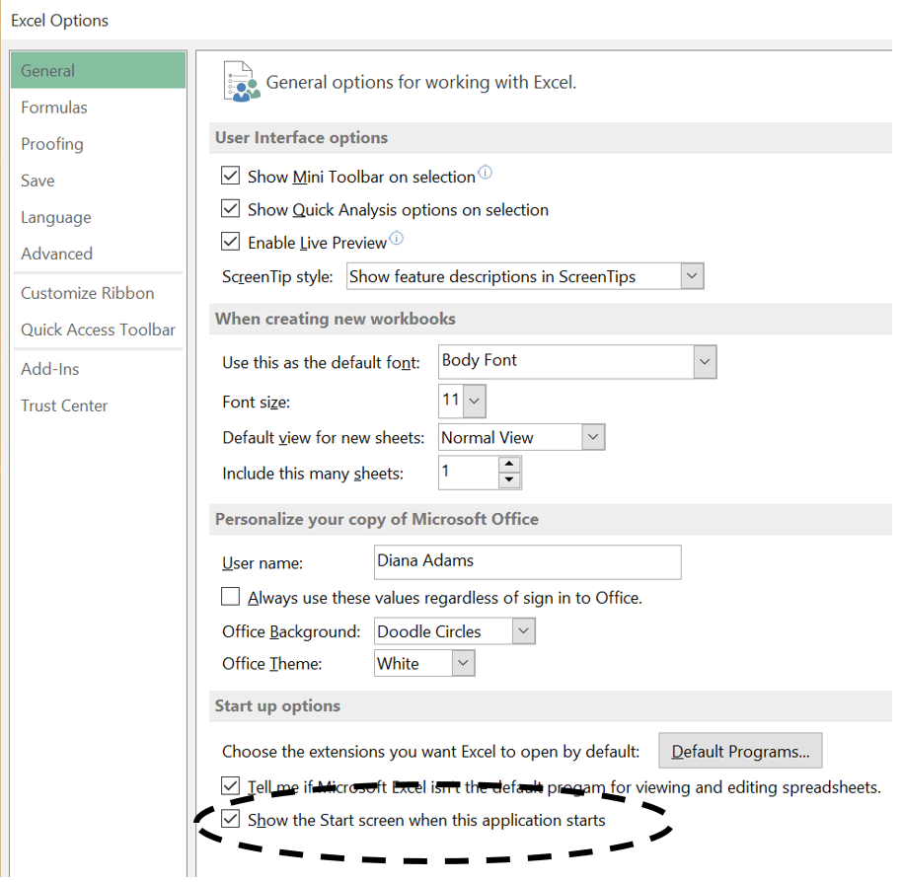Click the When creating new workbooks heading

coord(336,319)
